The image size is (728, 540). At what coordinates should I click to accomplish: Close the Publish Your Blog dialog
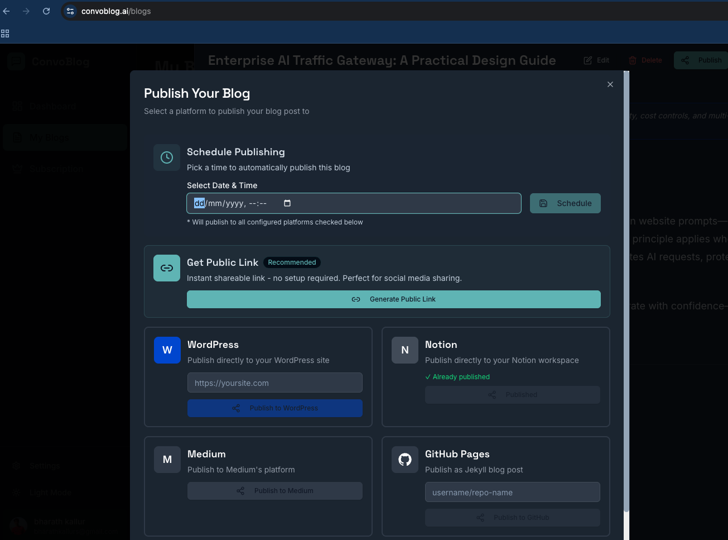[610, 84]
